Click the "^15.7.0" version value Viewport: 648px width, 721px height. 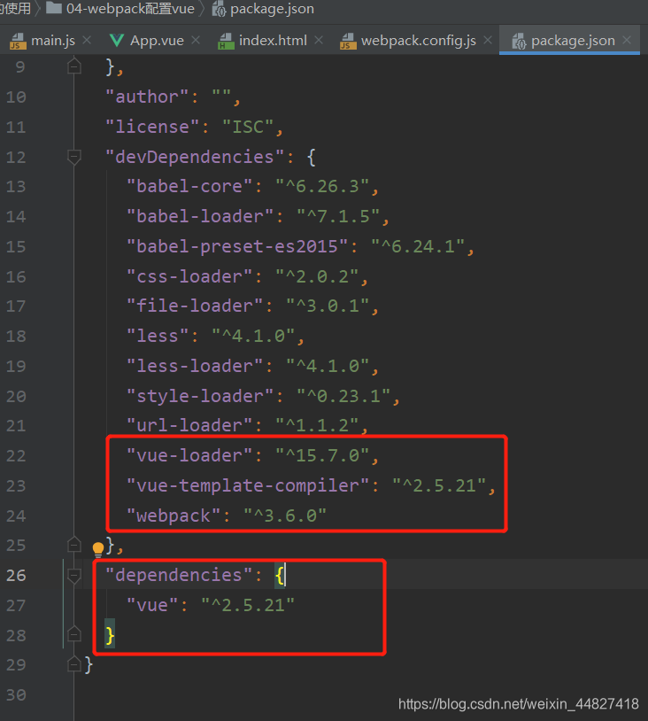point(322,455)
